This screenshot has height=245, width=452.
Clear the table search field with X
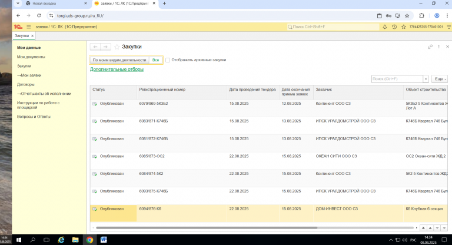pos(426,79)
